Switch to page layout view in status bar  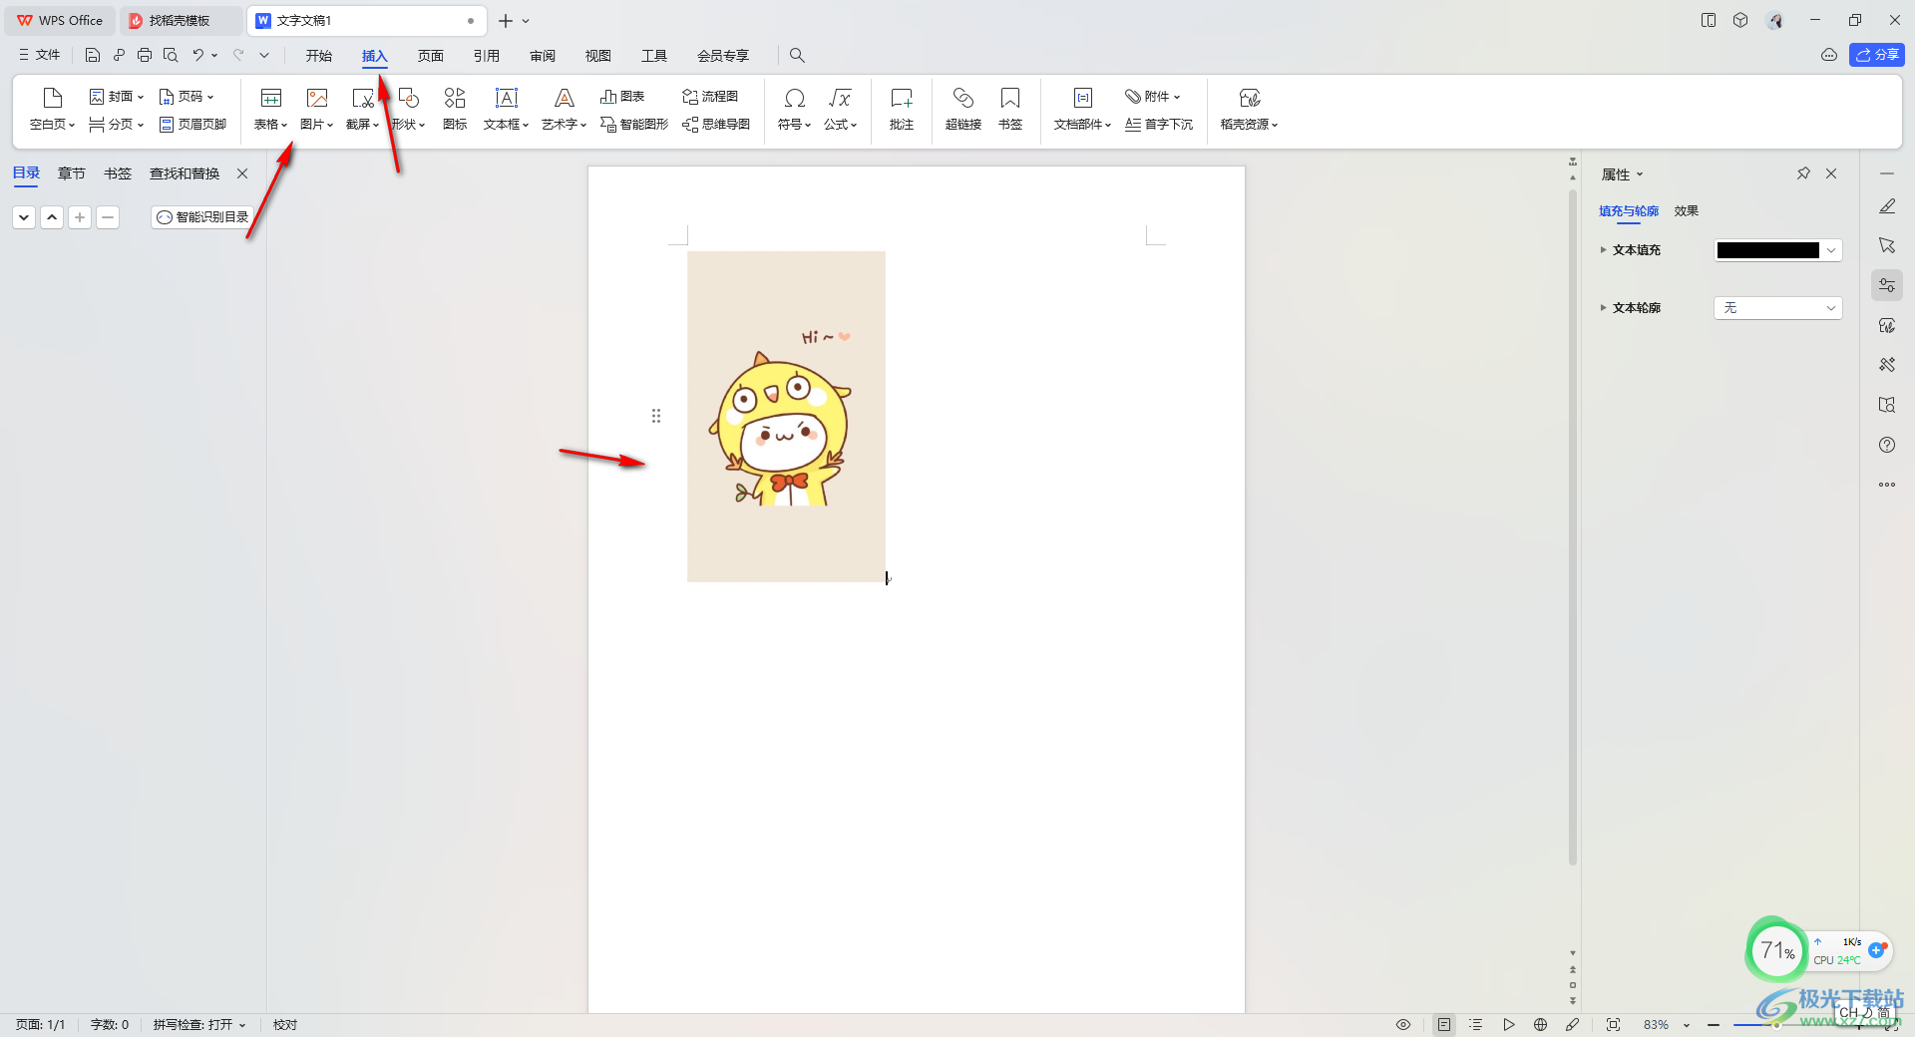click(1444, 1025)
